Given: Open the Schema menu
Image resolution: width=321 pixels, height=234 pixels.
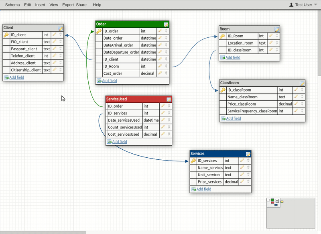Looking at the screenshot, I should tap(12, 4).
